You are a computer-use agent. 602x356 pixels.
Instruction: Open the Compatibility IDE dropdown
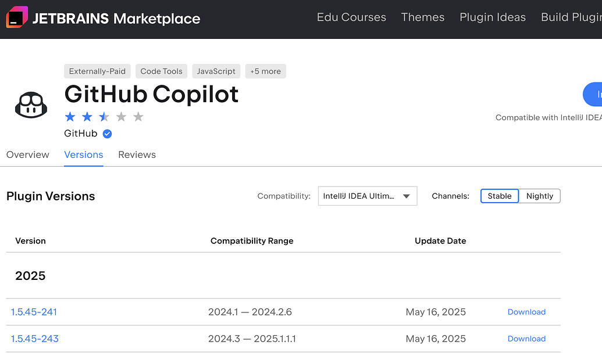click(368, 196)
